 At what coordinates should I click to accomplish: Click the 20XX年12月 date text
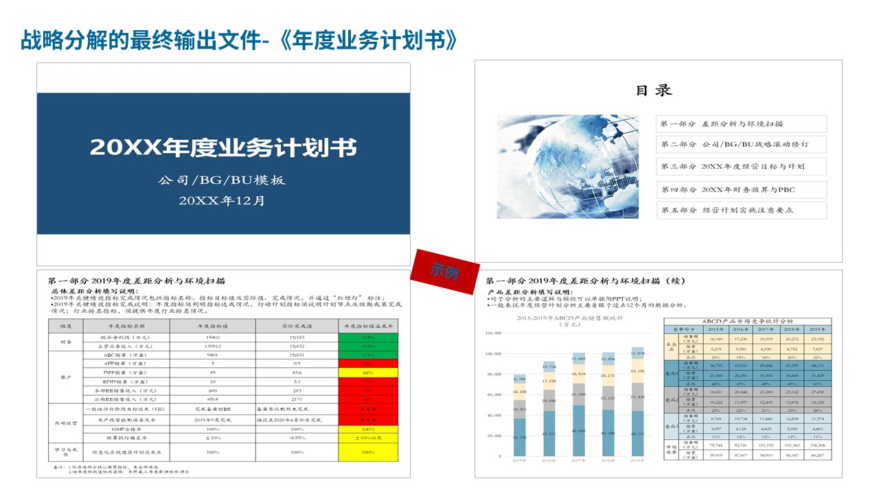tap(222, 201)
